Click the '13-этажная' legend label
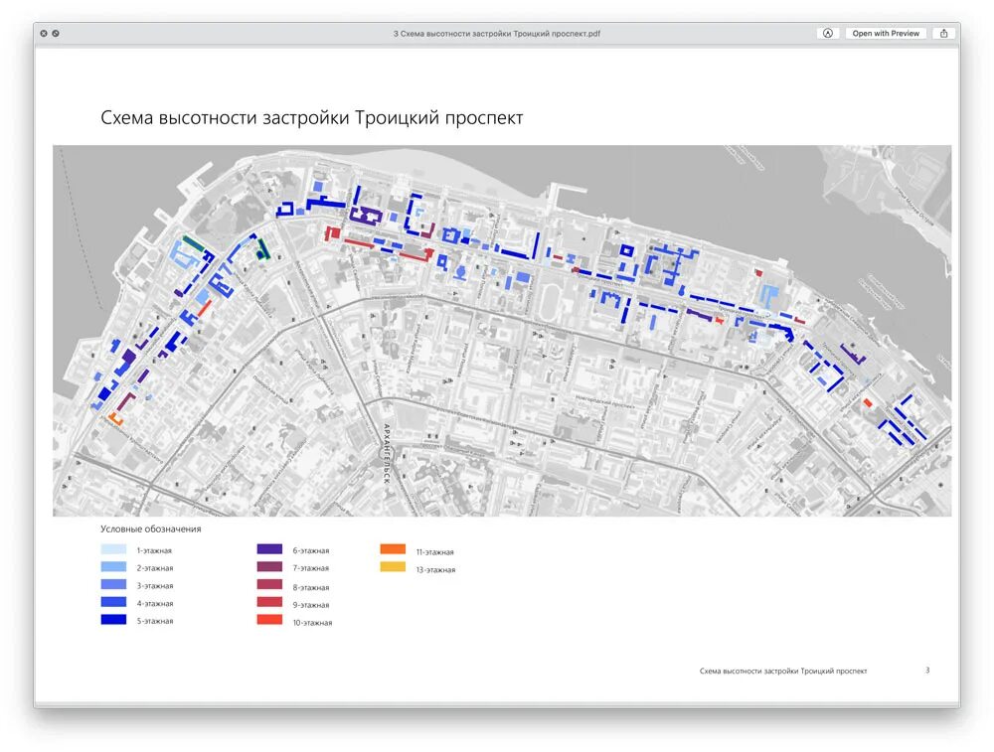 (x=435, y=569)
